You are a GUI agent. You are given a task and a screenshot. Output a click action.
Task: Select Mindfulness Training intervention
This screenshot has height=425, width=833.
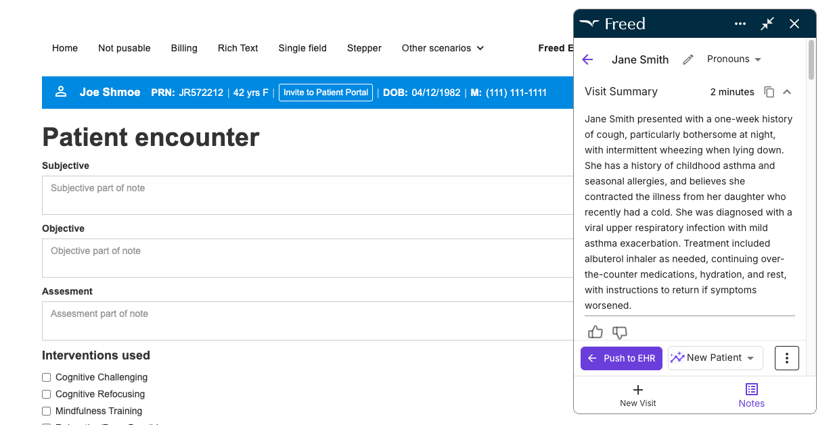(46, 411)
